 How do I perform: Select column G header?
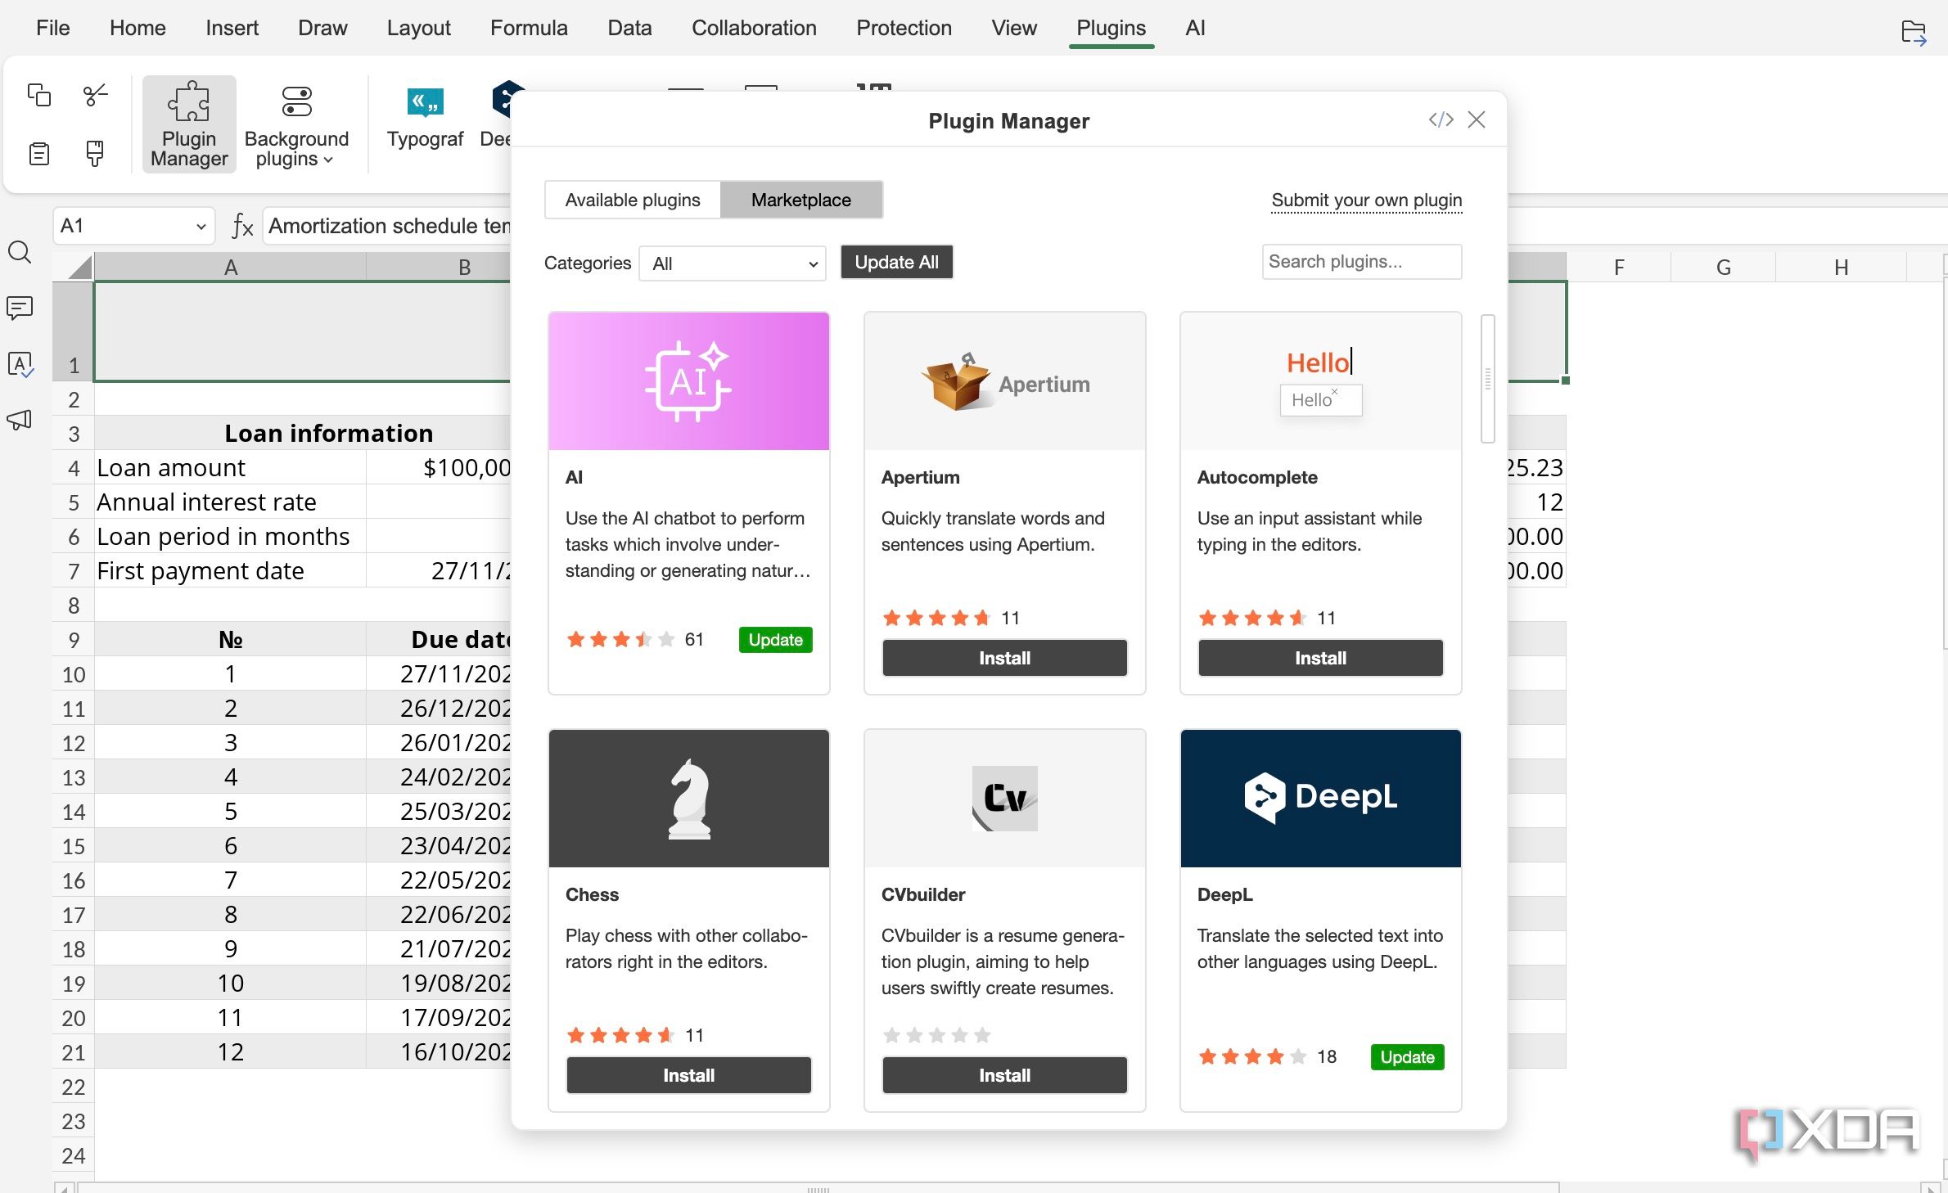pos(1723,268)
